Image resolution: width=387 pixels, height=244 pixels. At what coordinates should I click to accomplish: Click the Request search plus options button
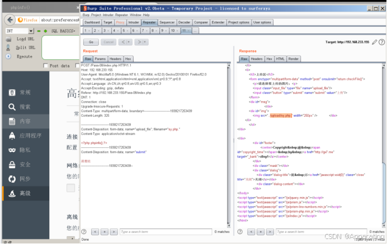(x=105, y=232)
